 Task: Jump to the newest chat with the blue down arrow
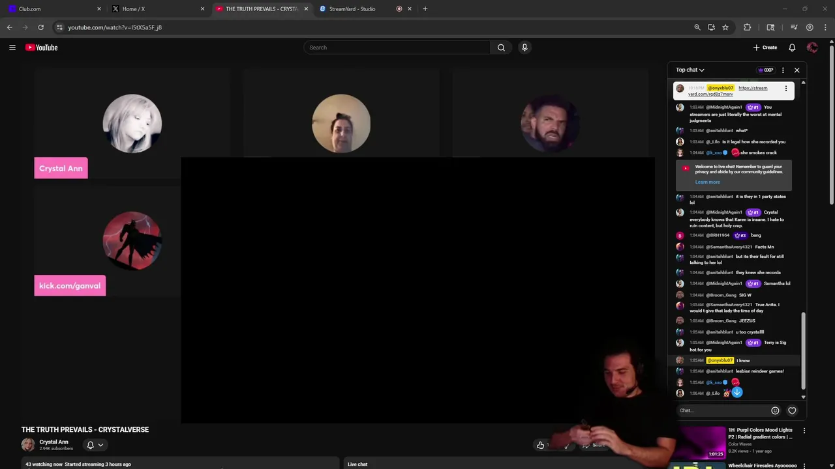(x=737, y=392)
